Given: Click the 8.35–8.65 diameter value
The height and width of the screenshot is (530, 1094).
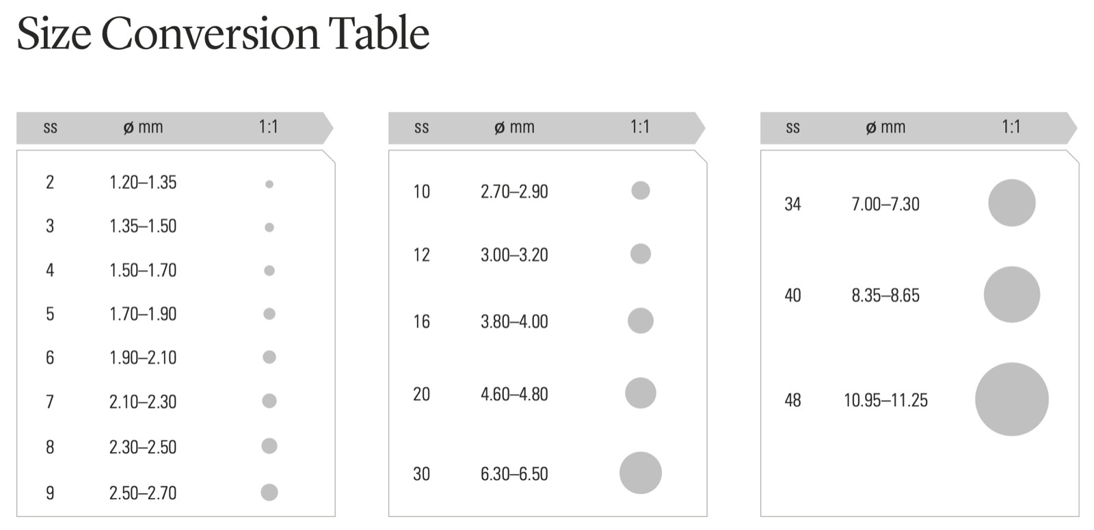Looking at the screenshot, I should tap(885, 295).
